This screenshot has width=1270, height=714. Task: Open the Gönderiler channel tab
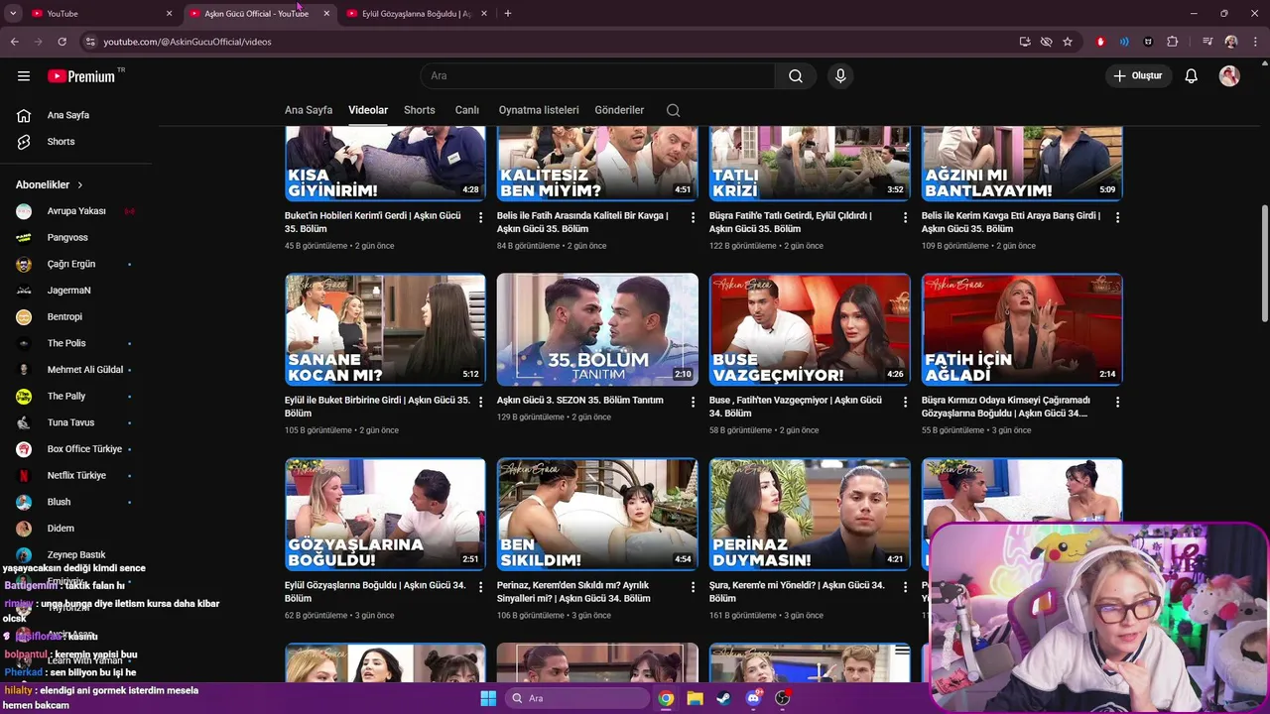pos(619,110)
